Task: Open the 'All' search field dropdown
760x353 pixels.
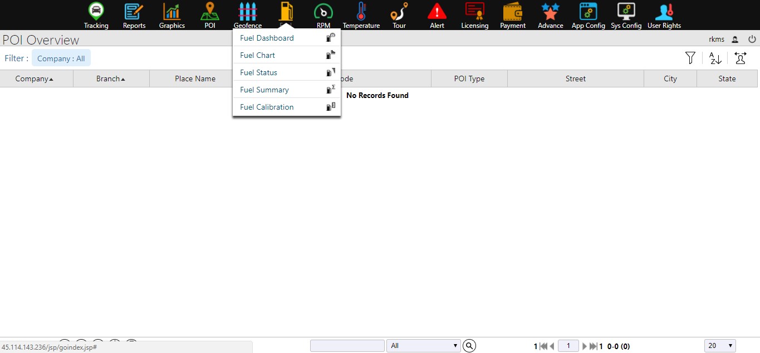Action: (x=424, y=346)
